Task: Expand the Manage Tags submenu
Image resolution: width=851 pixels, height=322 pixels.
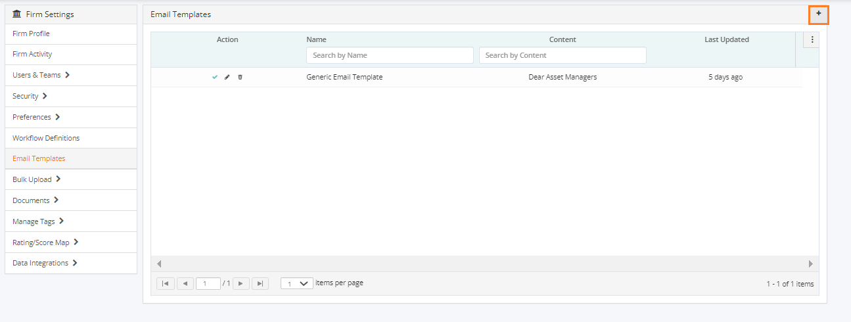Action: coord(61,221)
